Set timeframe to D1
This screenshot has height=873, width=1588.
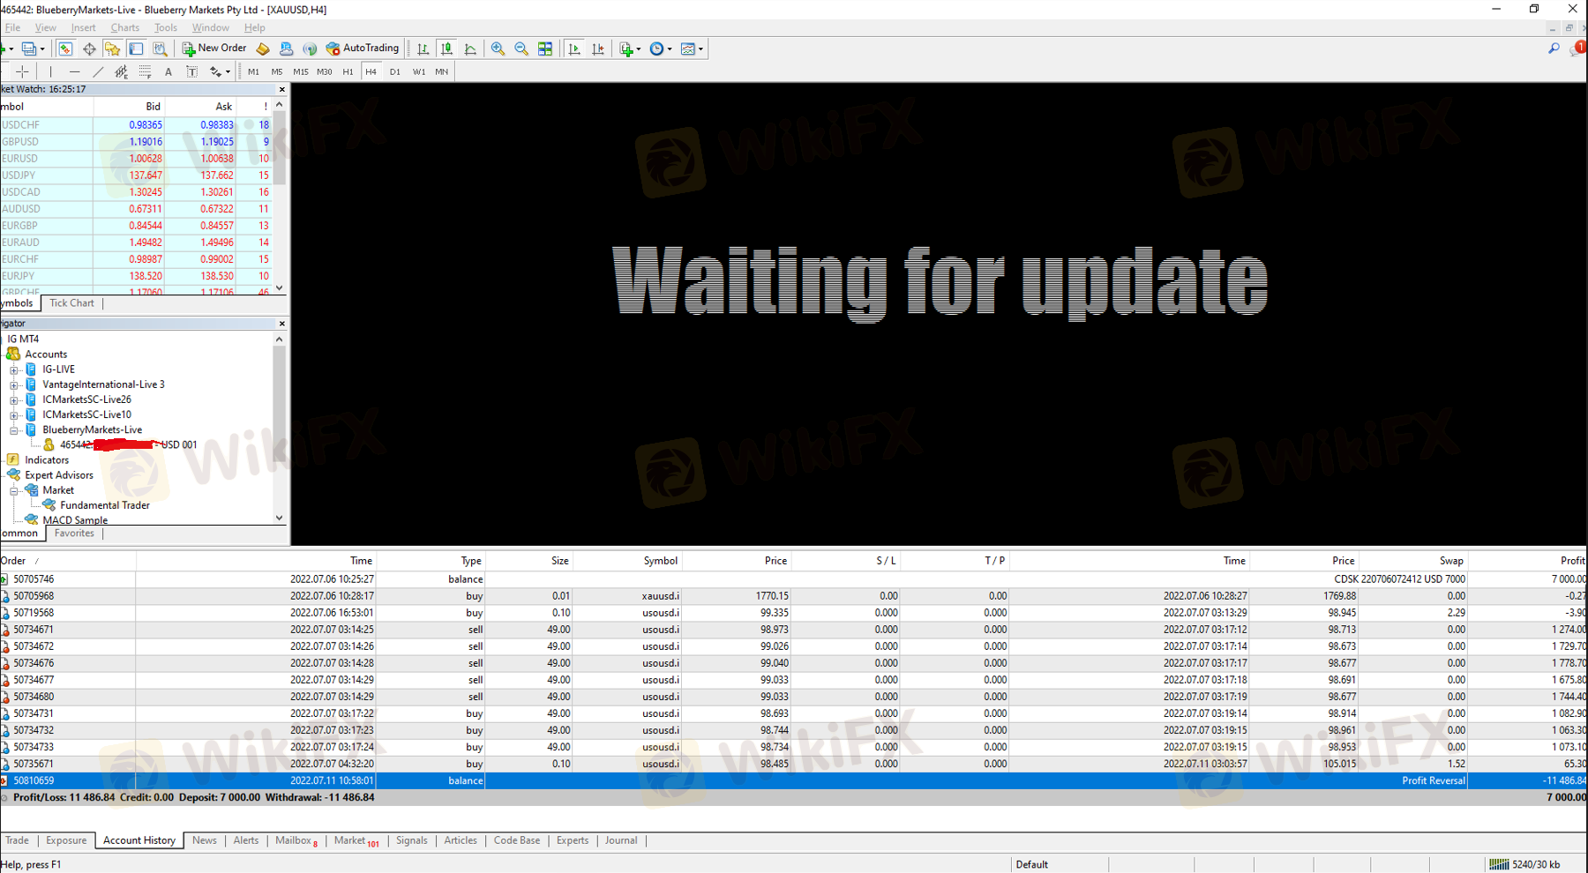(394, 71)
